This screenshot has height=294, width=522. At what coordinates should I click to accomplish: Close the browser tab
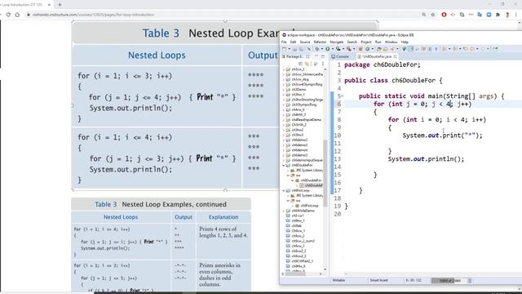(x=49, y=5)
